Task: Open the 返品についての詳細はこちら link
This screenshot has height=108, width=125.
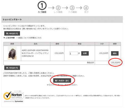Action: click(x=30, y=38)
